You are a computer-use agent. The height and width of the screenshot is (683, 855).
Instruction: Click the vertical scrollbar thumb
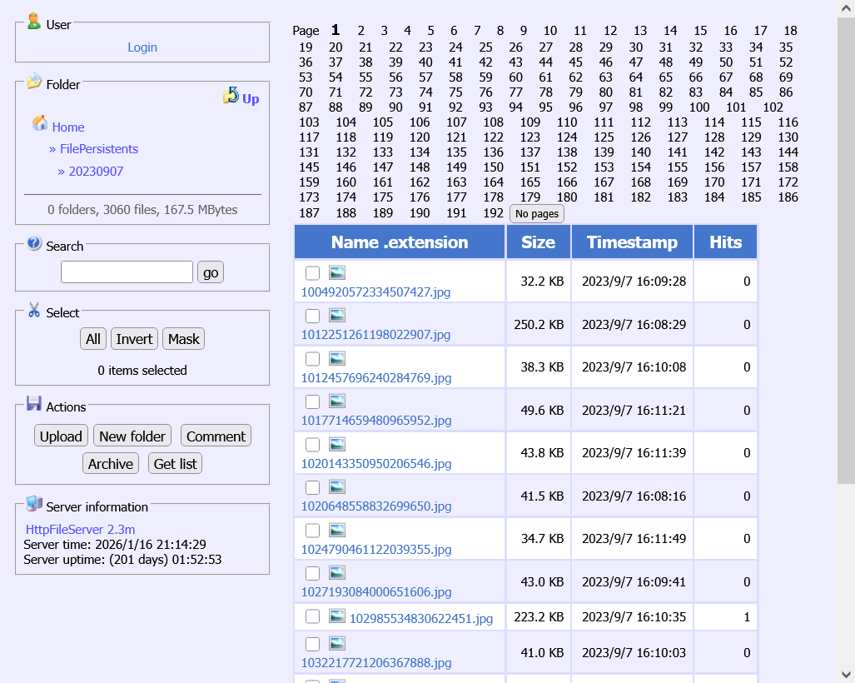[x=846, y=250]
